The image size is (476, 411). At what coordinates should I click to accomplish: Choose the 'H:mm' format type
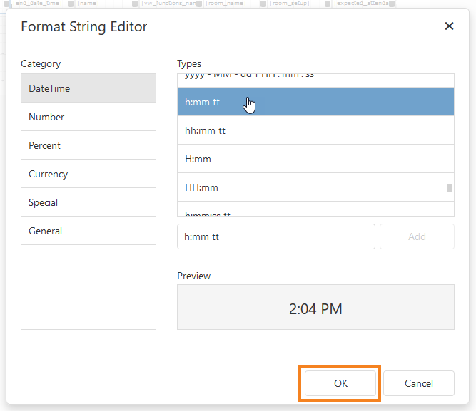coord(315,159)
